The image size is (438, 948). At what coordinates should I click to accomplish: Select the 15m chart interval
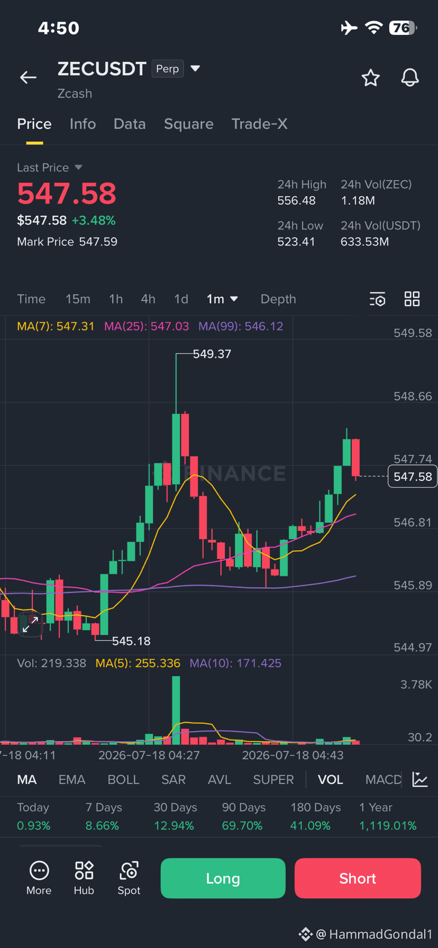(x=78, y=299)
